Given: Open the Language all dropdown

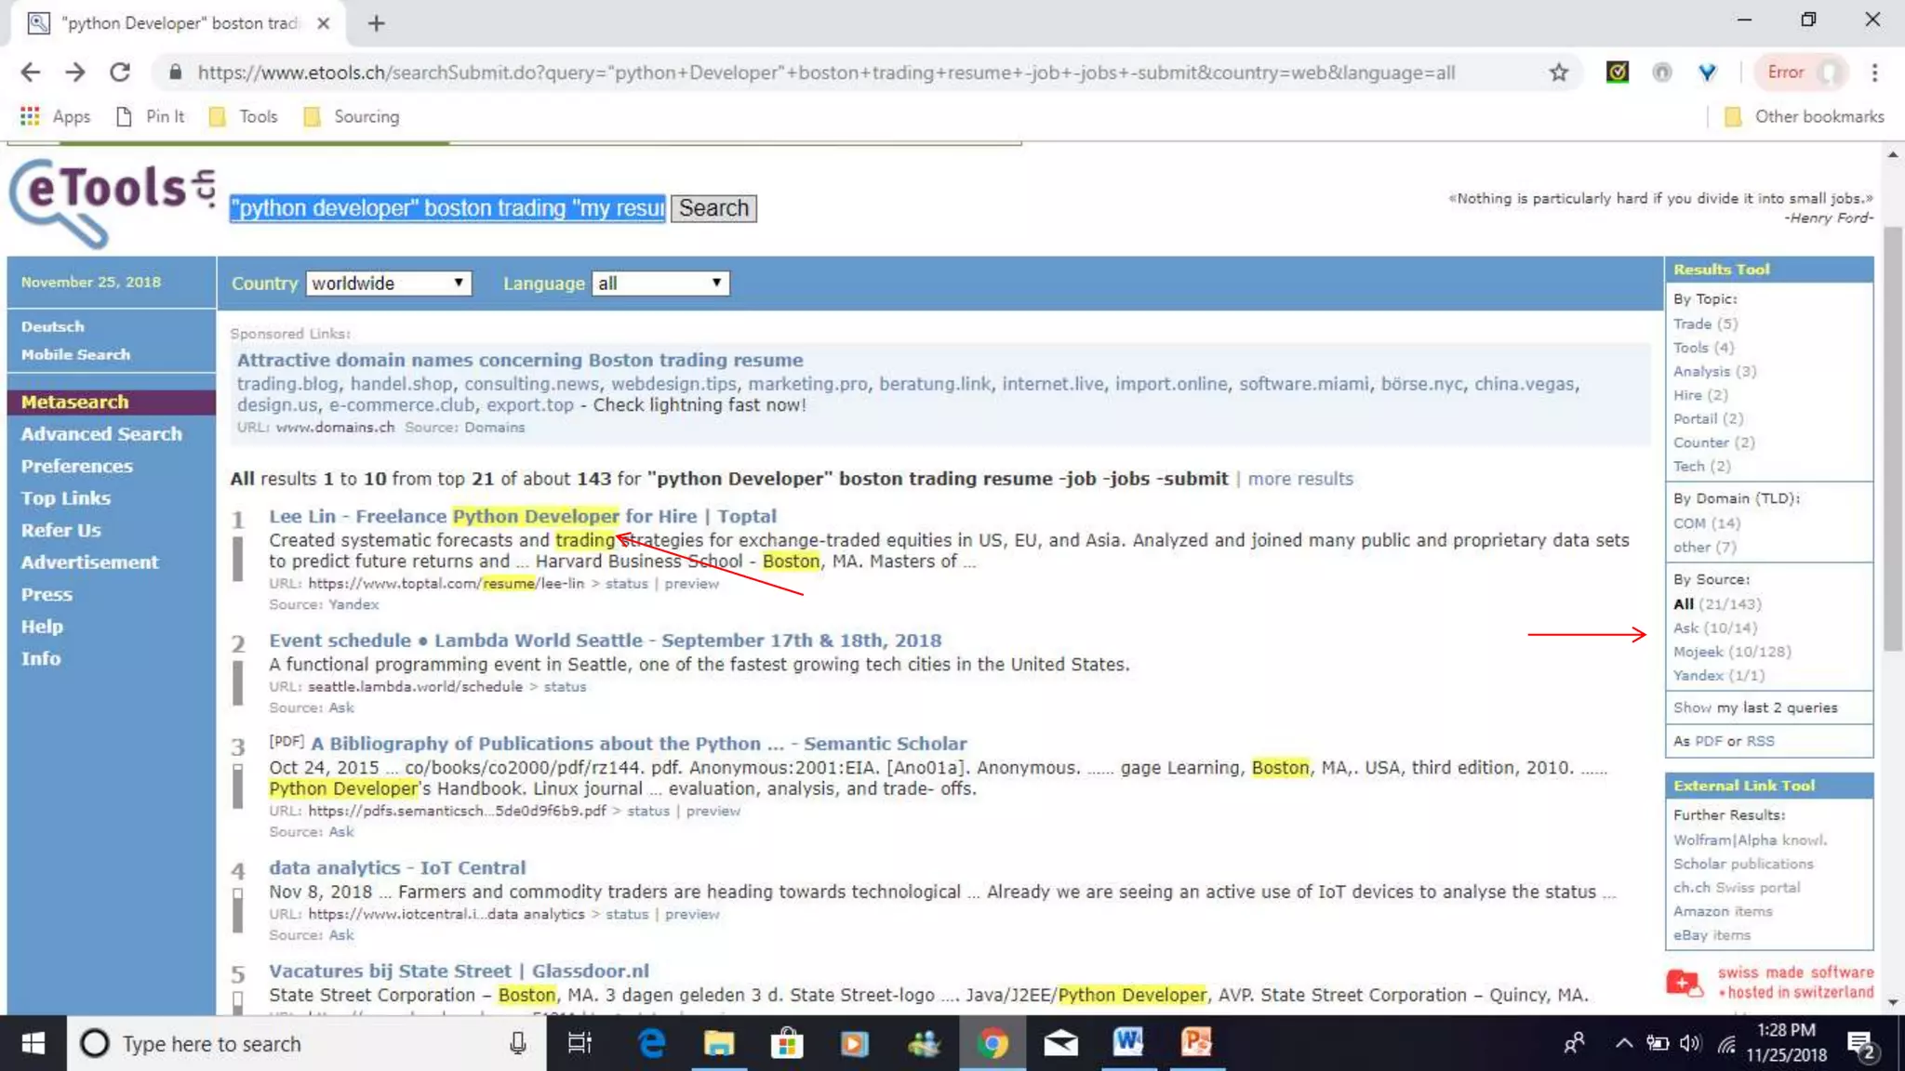Looking at the screenshot, I should (x=659, y=284).
